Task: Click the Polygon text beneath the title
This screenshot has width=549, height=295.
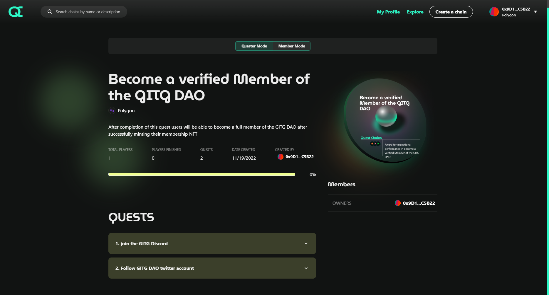Action: [126, 110]
